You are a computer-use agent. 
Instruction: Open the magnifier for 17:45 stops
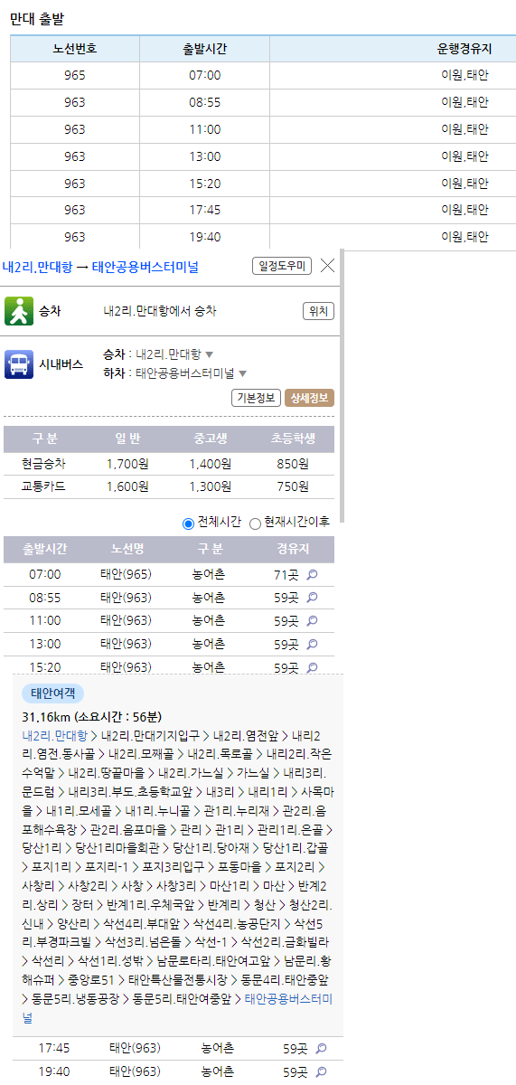pyautogui.click(x=321, y=1049)
